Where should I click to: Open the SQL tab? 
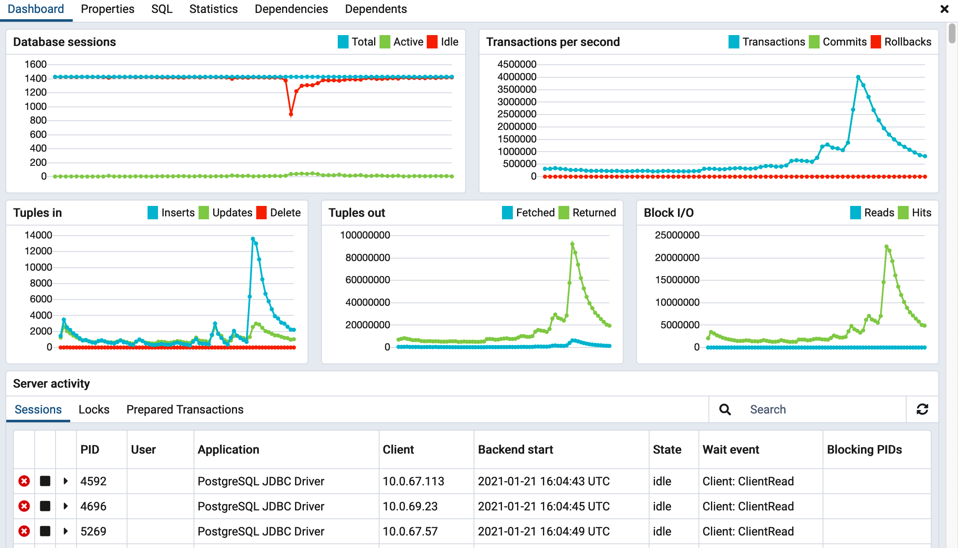point(162,9)
